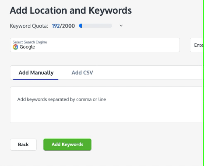The width and height of the screenshot is (204, 166).
Task: Switch to the Add Manually tab
Action: [x=36, y=73]
